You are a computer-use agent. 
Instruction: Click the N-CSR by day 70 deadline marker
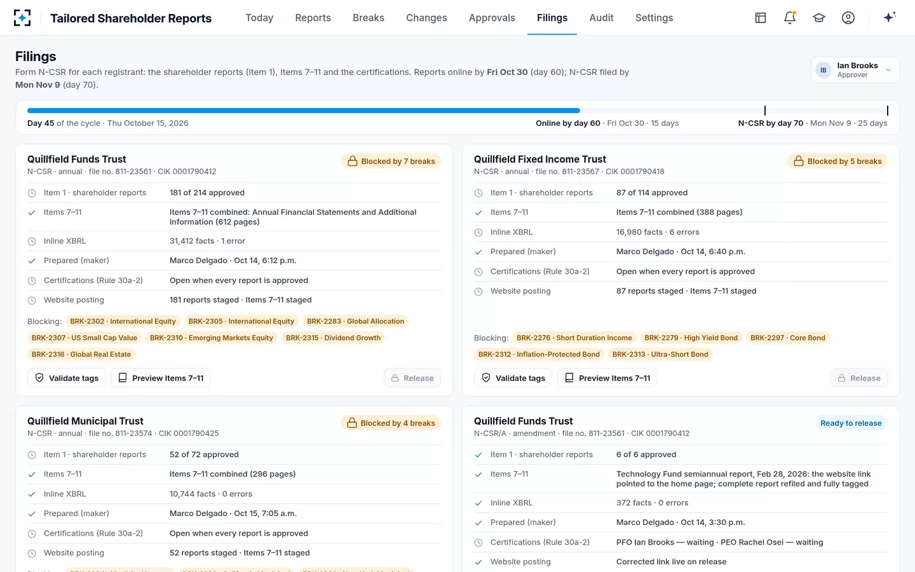coord(887,111)
